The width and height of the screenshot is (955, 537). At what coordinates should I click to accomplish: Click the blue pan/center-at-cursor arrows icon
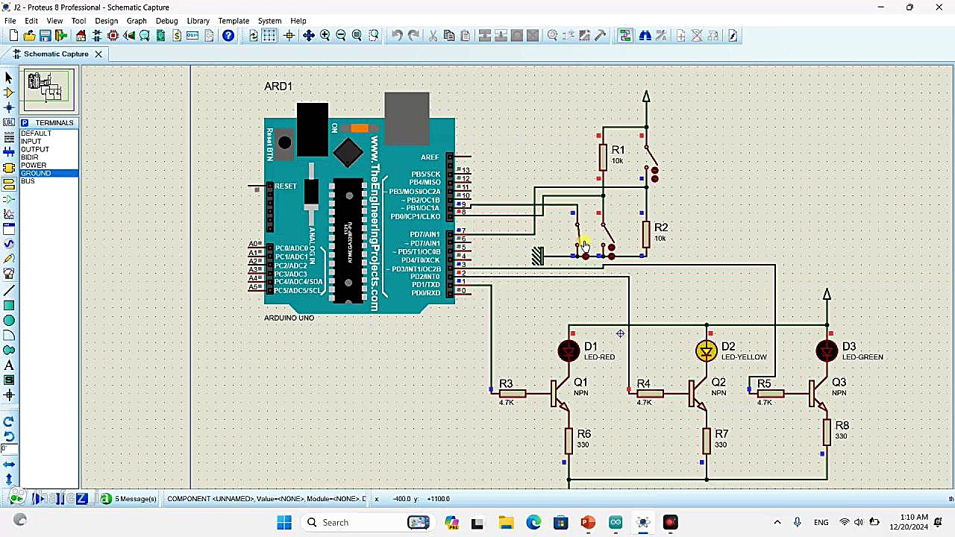pos(308,36)
